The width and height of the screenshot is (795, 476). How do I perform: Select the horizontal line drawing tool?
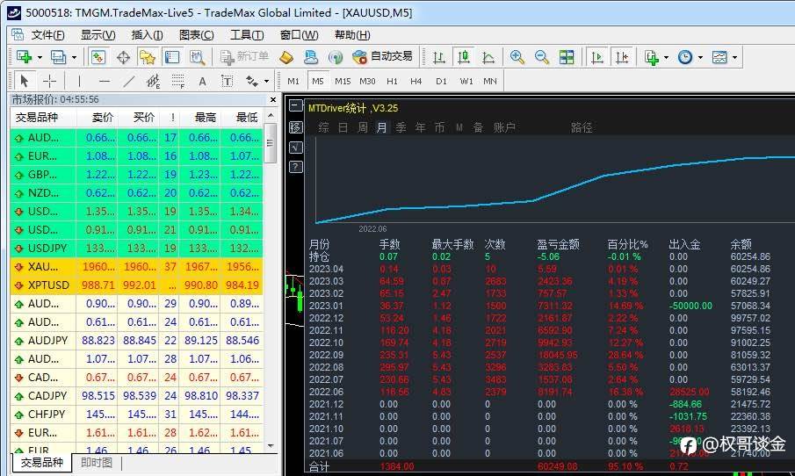point(104,81)
